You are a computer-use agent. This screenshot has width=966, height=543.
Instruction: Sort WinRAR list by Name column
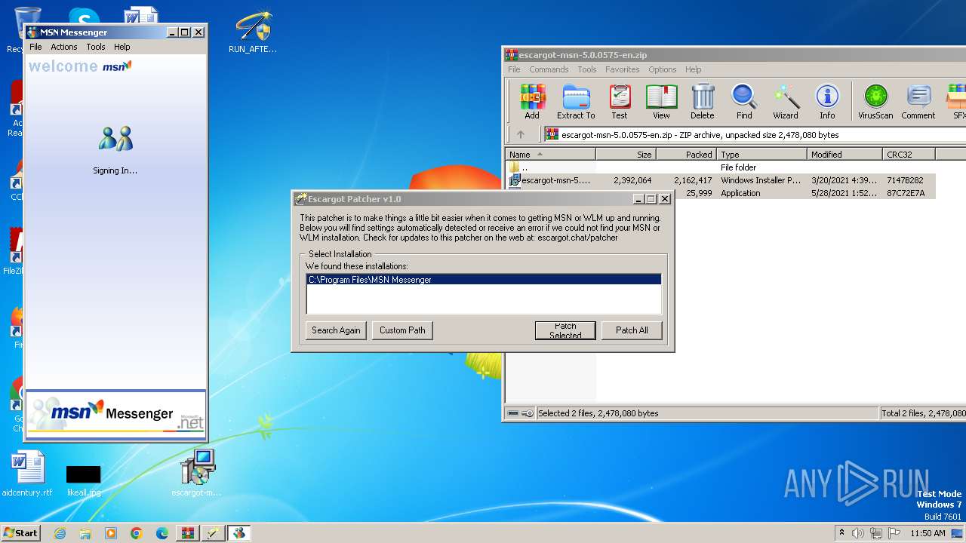550,155
